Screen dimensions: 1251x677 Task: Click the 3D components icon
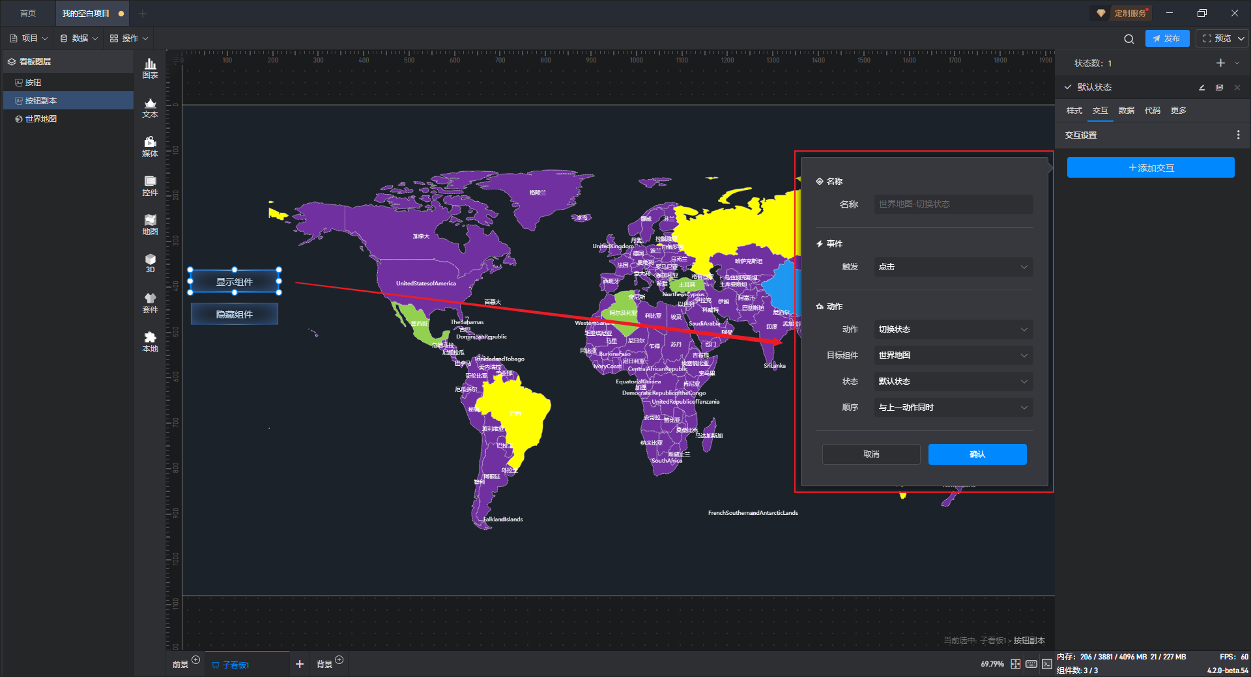point(150,263)
